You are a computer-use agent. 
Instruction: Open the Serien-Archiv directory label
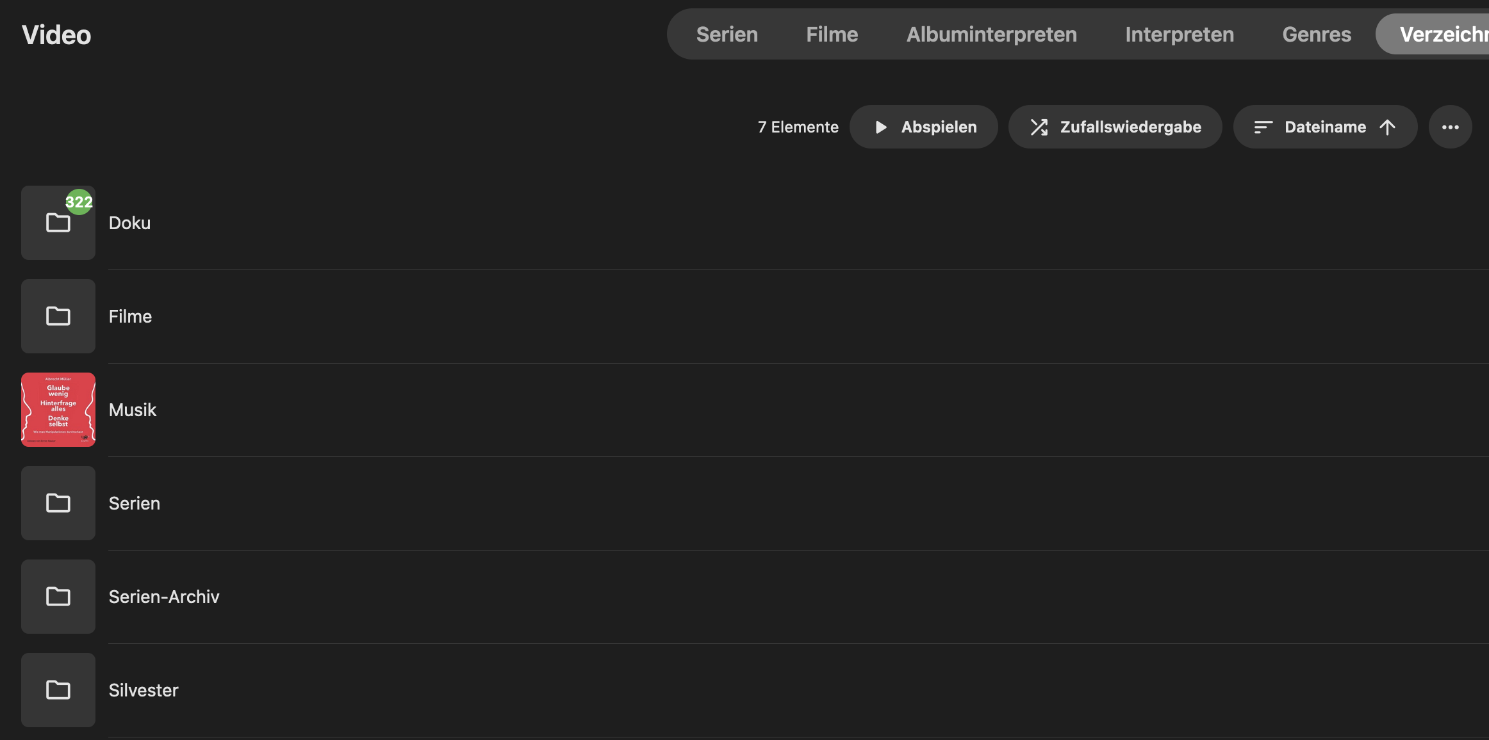pos(164,597)
